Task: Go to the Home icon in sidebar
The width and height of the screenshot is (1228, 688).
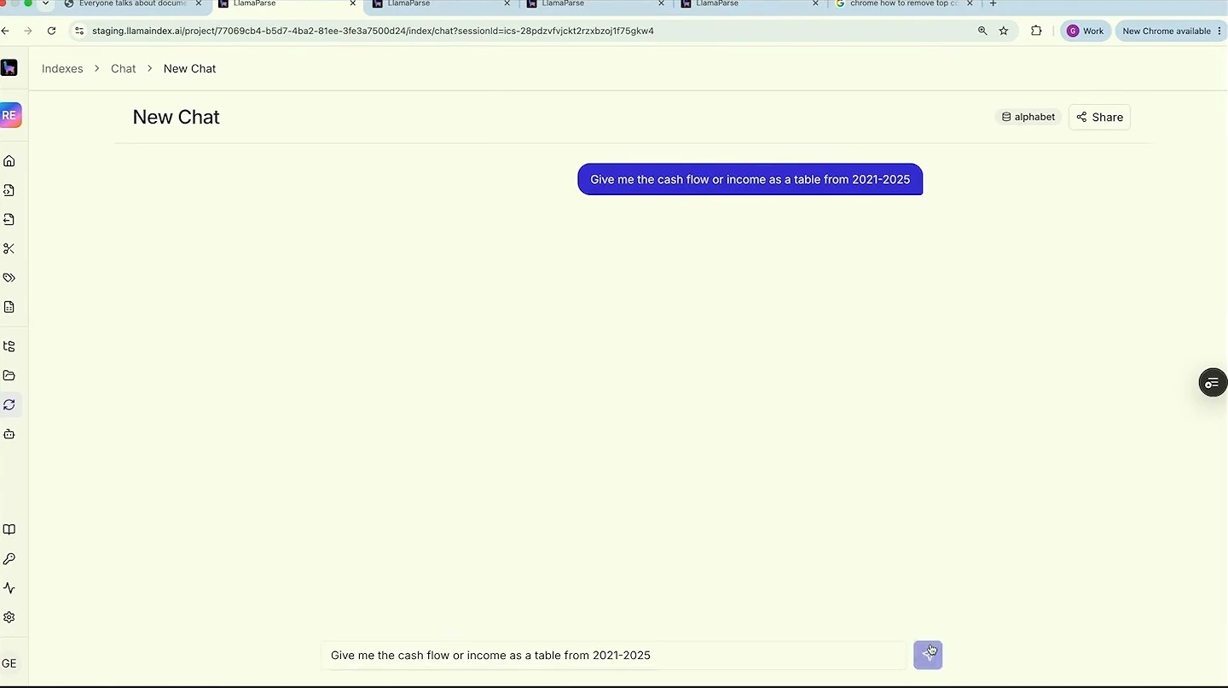Action: pos(9,161)
